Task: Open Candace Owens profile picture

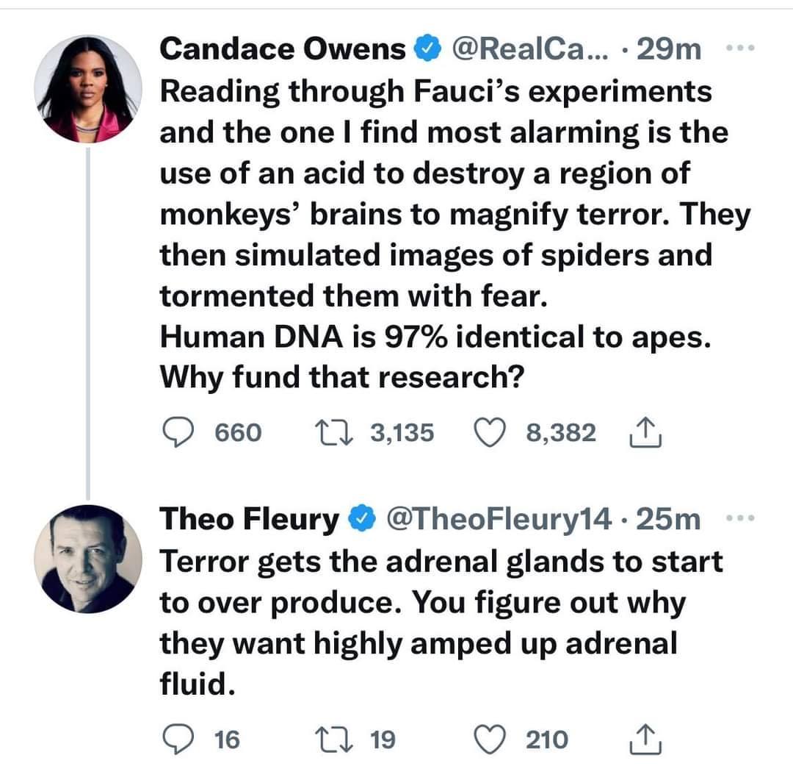Action: (87, 87)
